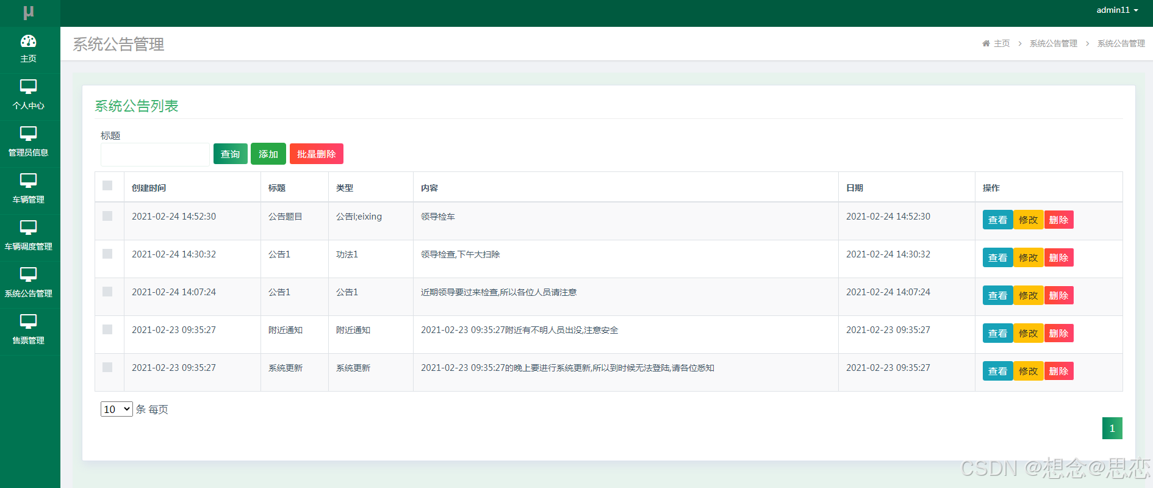
Task: Open 管理员信息 sidebar monitor icon
Action: (29, 134)
